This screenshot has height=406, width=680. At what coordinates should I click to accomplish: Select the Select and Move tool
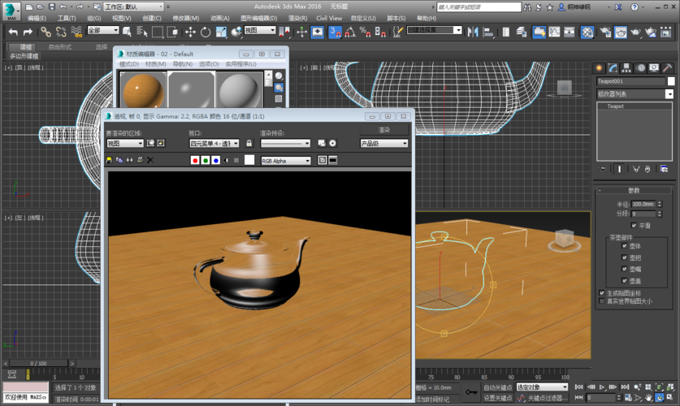point(190,32)
